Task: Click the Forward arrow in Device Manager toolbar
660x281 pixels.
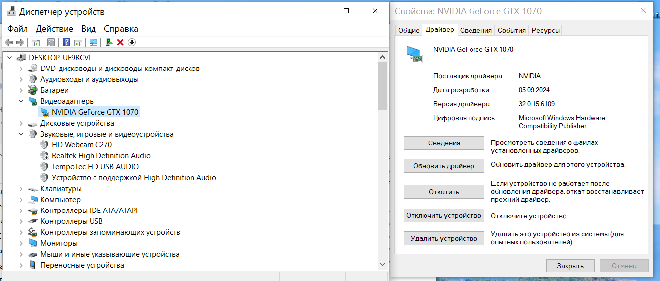Action: (20, 42)
